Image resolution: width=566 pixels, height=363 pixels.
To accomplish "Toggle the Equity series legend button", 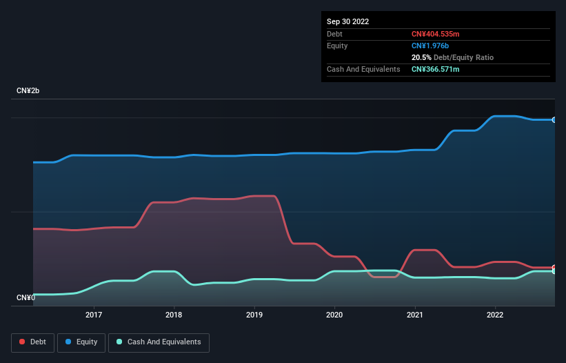I will click(81, 342).
